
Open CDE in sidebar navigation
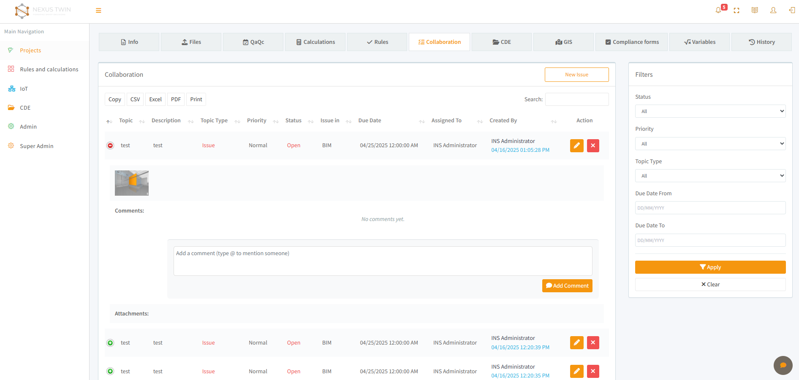pyautogui.click(x=25, y=108)
